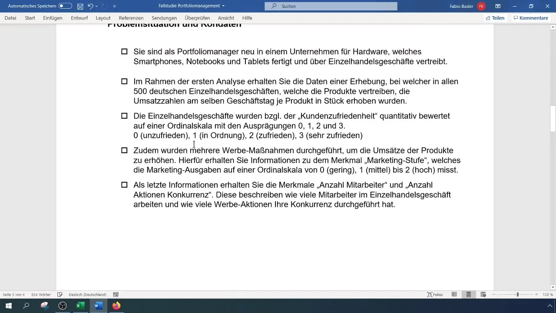
Task: Click the text 'Anzahl Mitarbeiter' in the document
Action: [351, 185]
